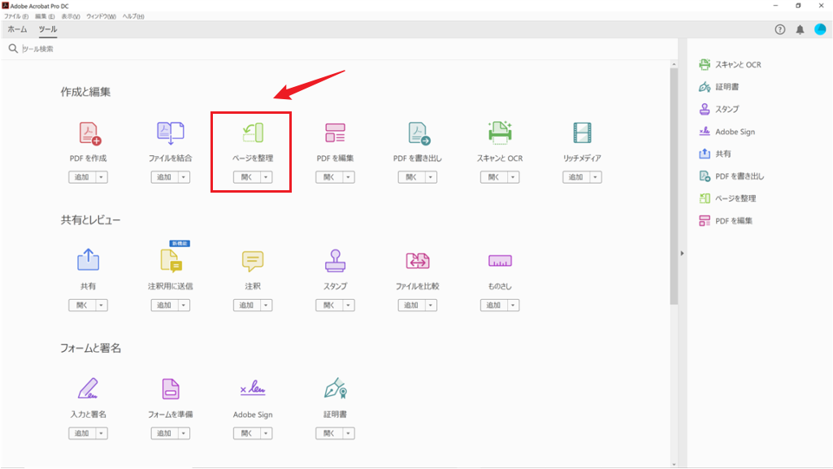The height and width of the screenshot is (469, 833).
Task: Click the PDFを書き出し tool icon
Action: tap(419, 133)
